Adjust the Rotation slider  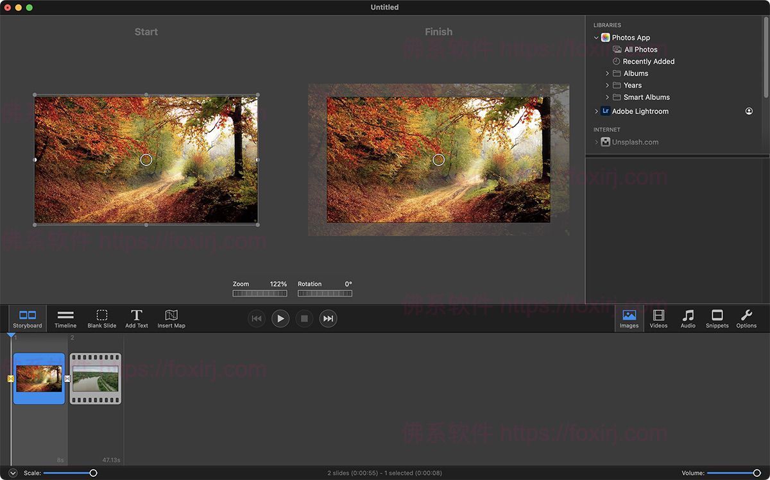325,293
